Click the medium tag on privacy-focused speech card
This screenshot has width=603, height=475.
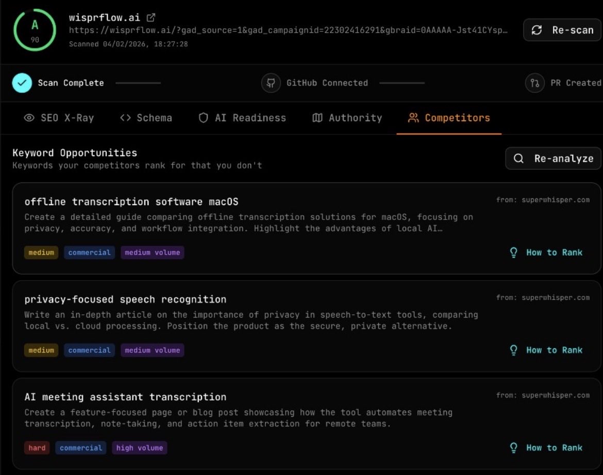[41, 350]
